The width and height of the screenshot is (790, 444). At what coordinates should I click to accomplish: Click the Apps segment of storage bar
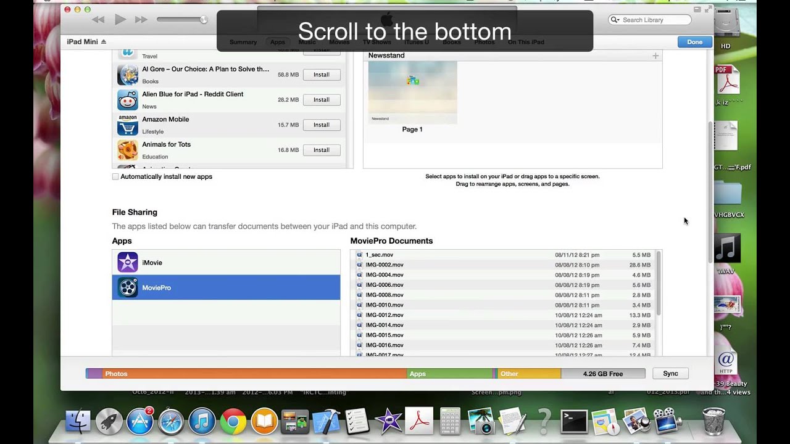coord(450,374)
